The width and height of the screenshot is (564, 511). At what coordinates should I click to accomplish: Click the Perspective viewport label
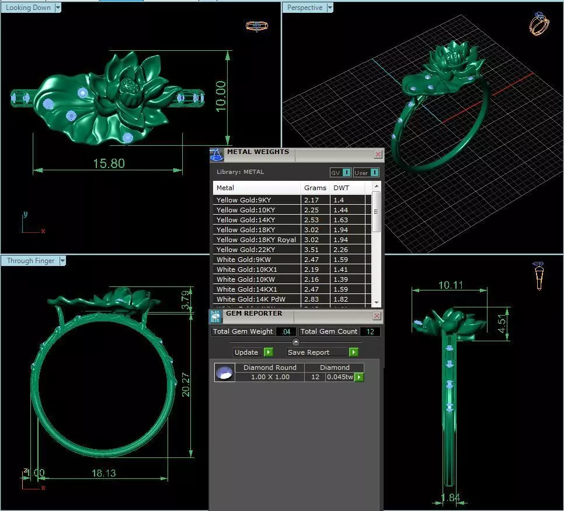pos(304,8)
